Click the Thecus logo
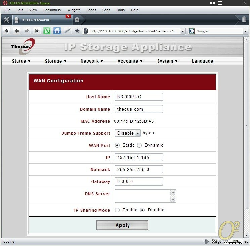250x246 pixels. click(x=23, y=47)
